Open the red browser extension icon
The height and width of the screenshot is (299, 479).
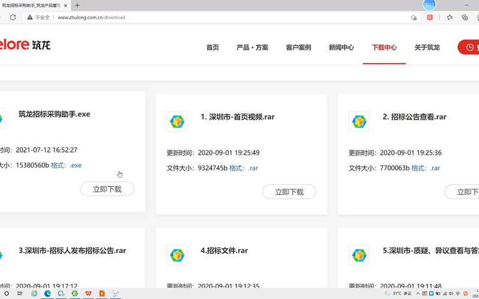coord(430,17)
